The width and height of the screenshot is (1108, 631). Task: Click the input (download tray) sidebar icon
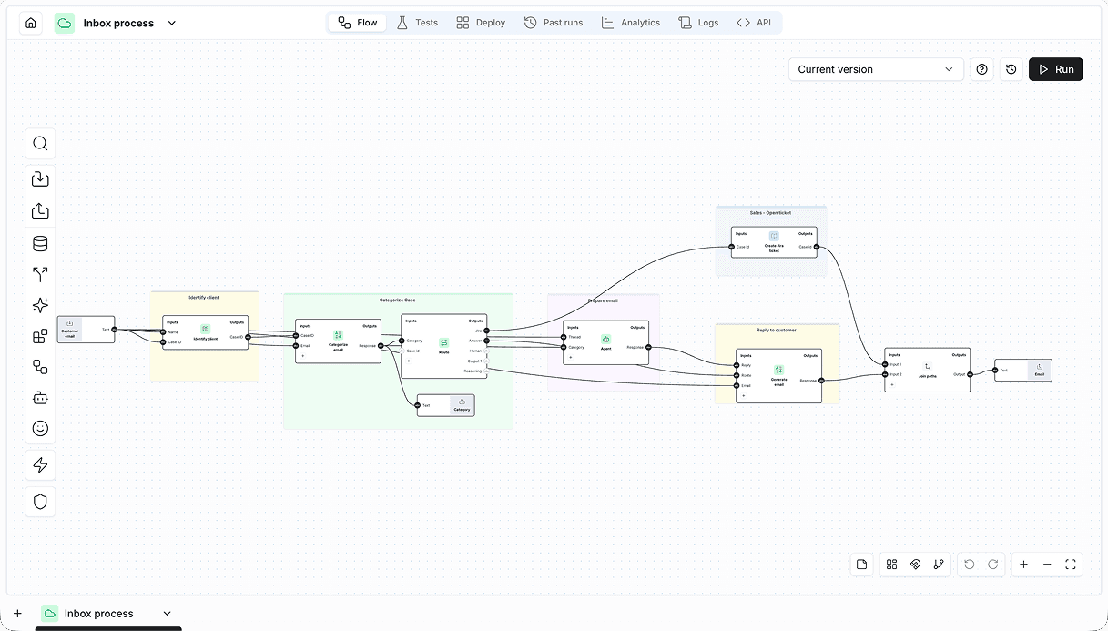pyautogui.click(x=40, y=179)
